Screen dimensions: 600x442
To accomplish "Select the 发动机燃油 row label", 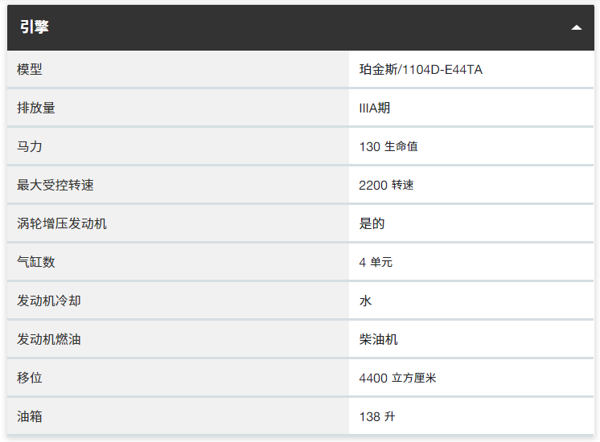I will click(49, 340).
